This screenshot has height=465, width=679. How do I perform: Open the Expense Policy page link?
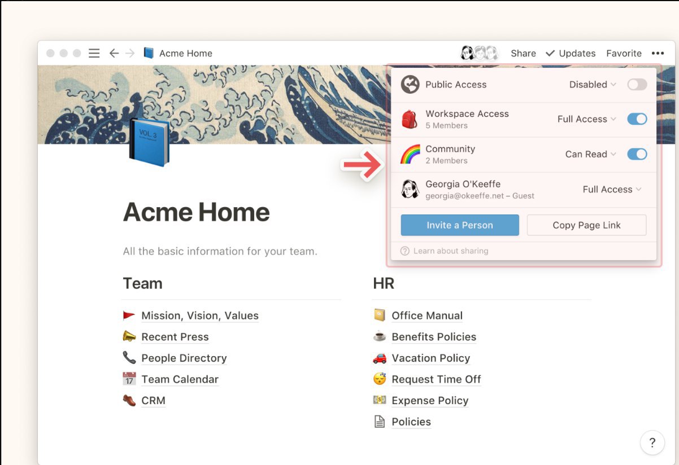[430, 401]
